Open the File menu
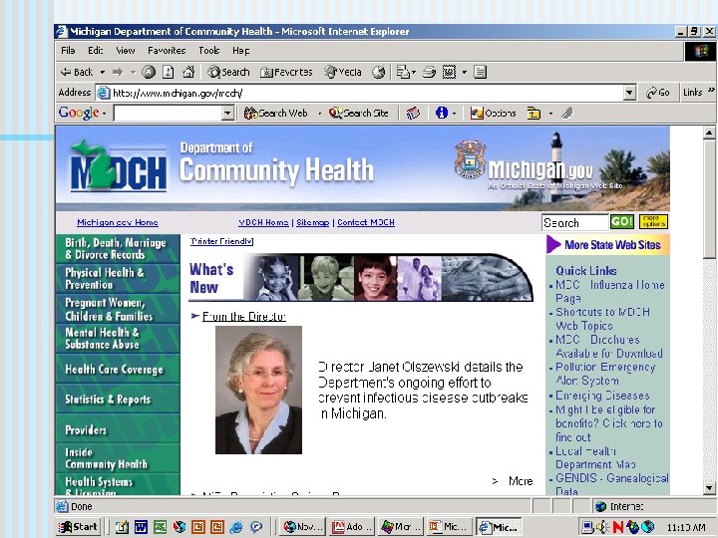 tap(68, 51)
